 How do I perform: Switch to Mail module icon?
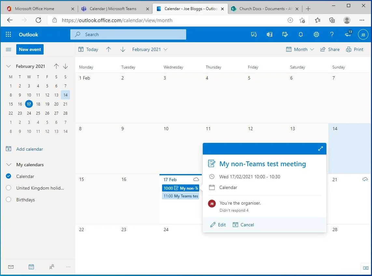pyautogui.click(x=11, y=267)
